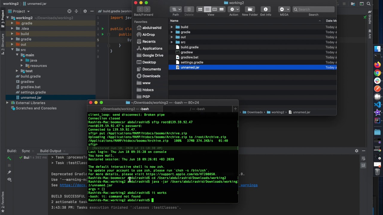
Task: Expand the build folder in Finder list
Action: click(172, 27)
